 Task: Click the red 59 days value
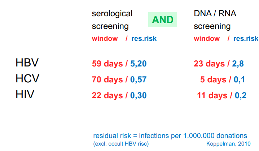pos(107,64)
